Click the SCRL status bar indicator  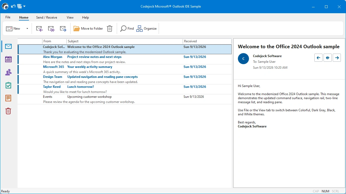tap(335, 191)
